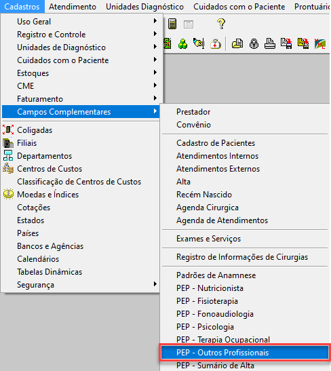Screen dimensions: 331x371
Task: Select Cadastro de Pacientes submenu item
Action: 245,143
